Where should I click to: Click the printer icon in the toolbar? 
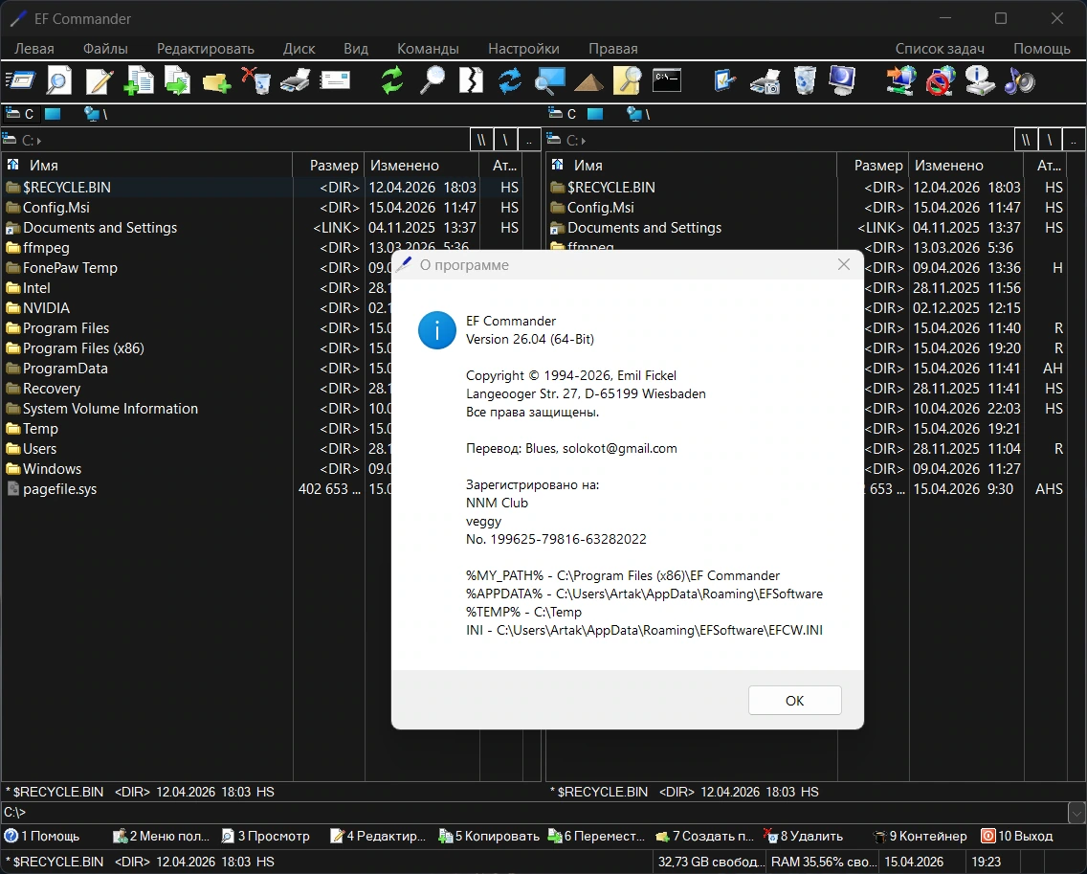pos(296,81)
